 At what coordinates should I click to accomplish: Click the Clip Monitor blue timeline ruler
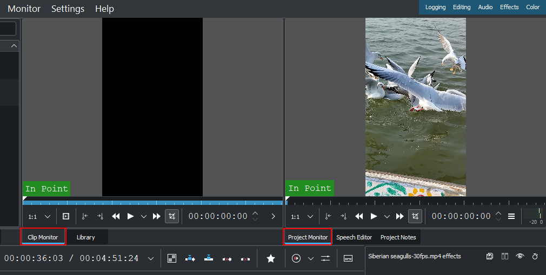pyautogui.click(x=151, y=203)
